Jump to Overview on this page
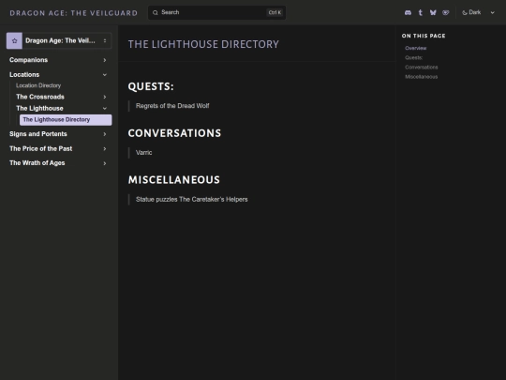Screen dimensions: 506x380 point(416,48)
